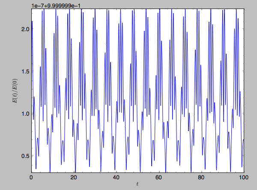Click the x-axis tick label 40
Screen dimensions: 257x190
pos(116,178)
